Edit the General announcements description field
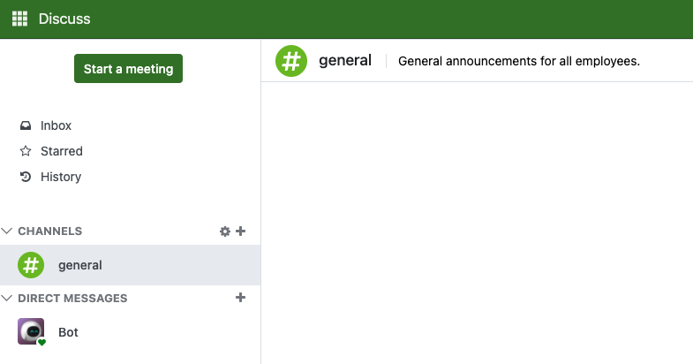The image size is (693, 364). click(x=519, y=61)
